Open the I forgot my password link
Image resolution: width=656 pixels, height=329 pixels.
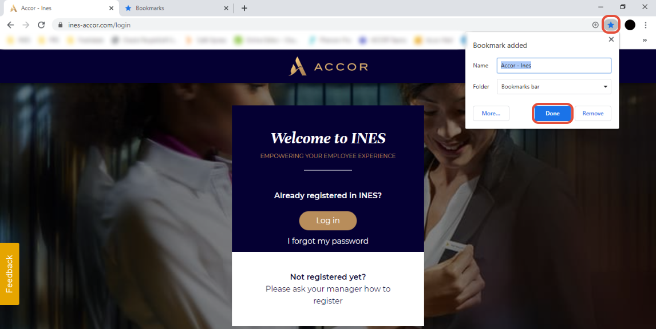click(x=327, y=241)
